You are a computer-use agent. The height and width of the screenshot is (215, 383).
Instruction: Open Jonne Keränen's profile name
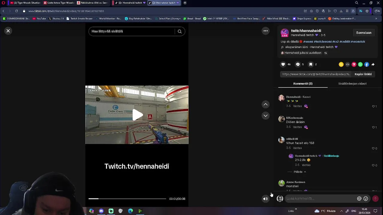pos(296,182)
